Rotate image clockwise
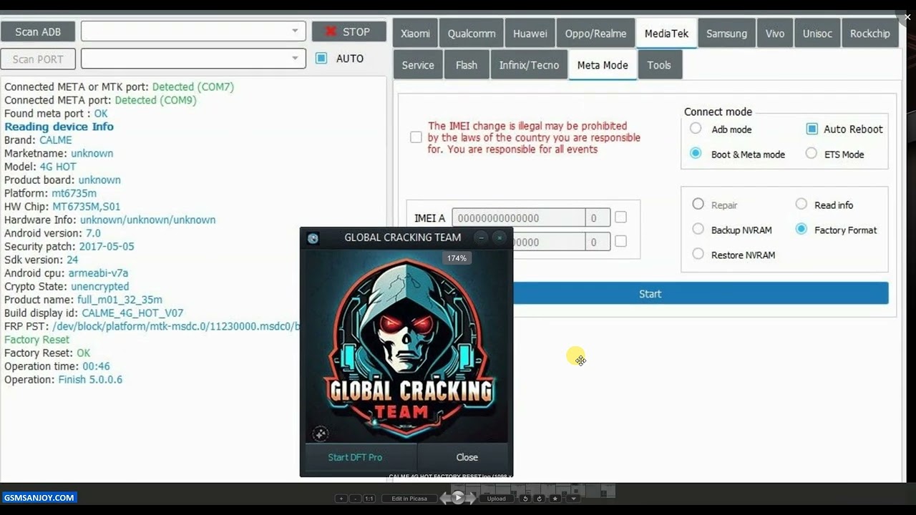Image resolution: width=916 pixels, height=515 pixels. point(540,499)
